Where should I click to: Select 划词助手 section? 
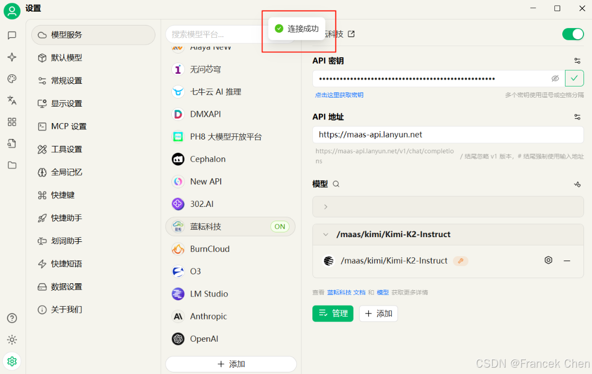[x=93, y=241]
